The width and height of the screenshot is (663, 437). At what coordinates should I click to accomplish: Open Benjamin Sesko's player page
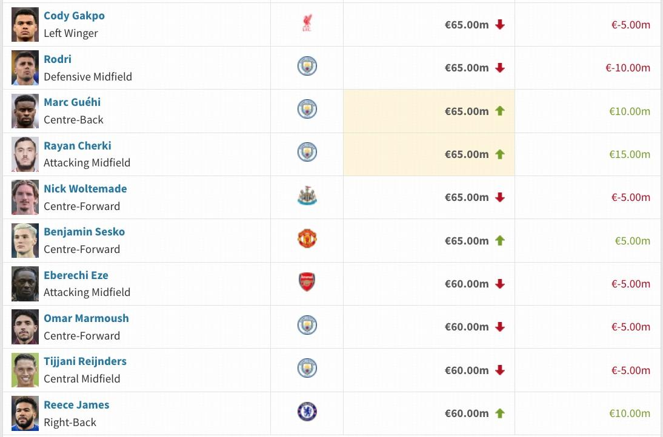click(84, 232)
